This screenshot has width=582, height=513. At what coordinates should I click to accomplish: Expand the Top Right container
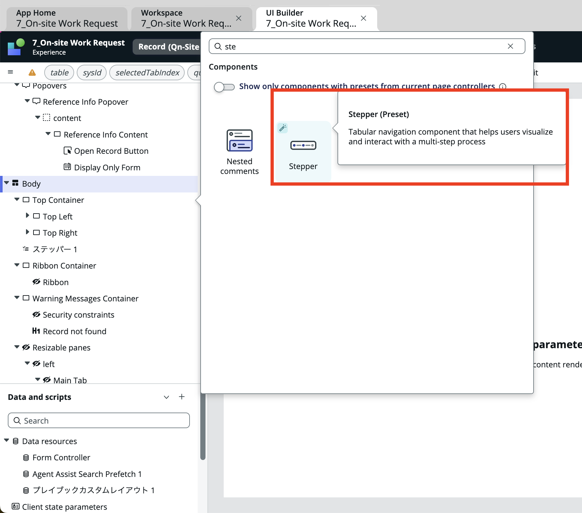[27, 232]
